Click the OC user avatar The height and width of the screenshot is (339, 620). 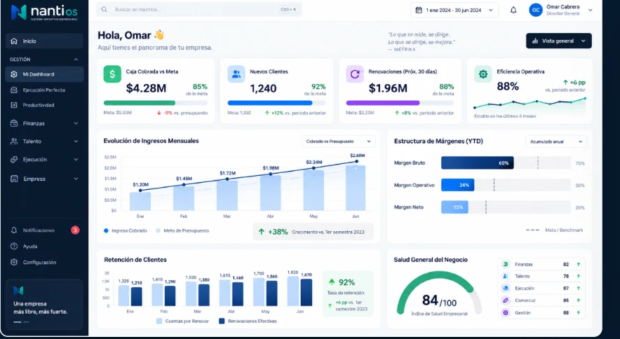coord(536,11)
